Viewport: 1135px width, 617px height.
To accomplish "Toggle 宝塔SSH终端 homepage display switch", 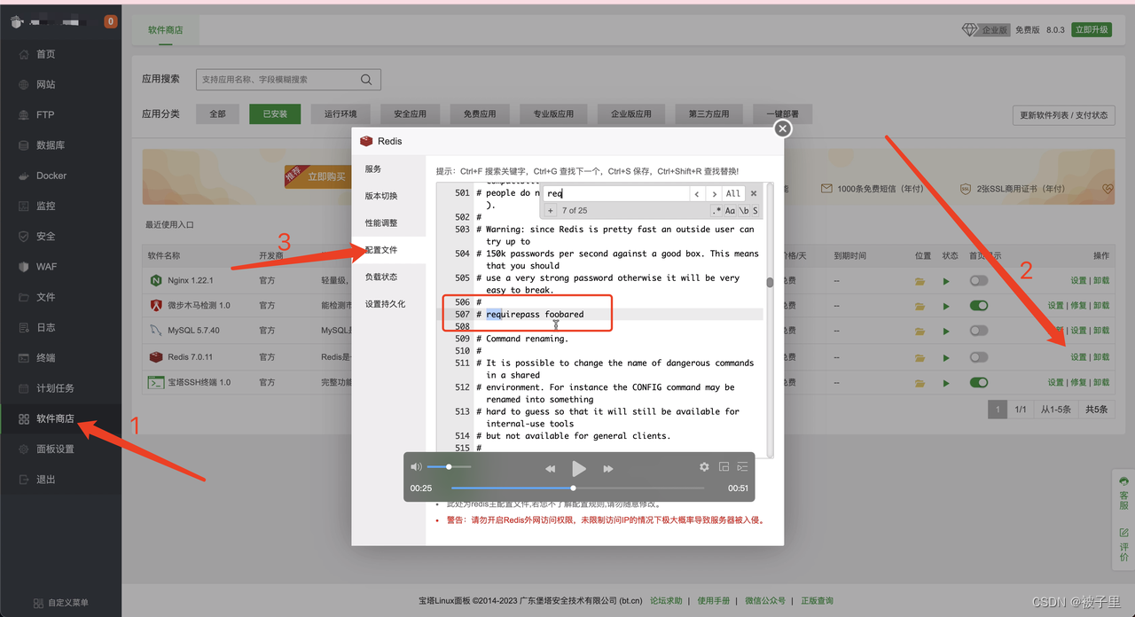I will tap(979, 382).
